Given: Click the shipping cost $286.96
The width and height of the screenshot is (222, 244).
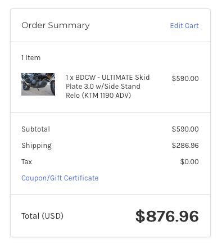Looking at the screenshot, I should 185,146.
